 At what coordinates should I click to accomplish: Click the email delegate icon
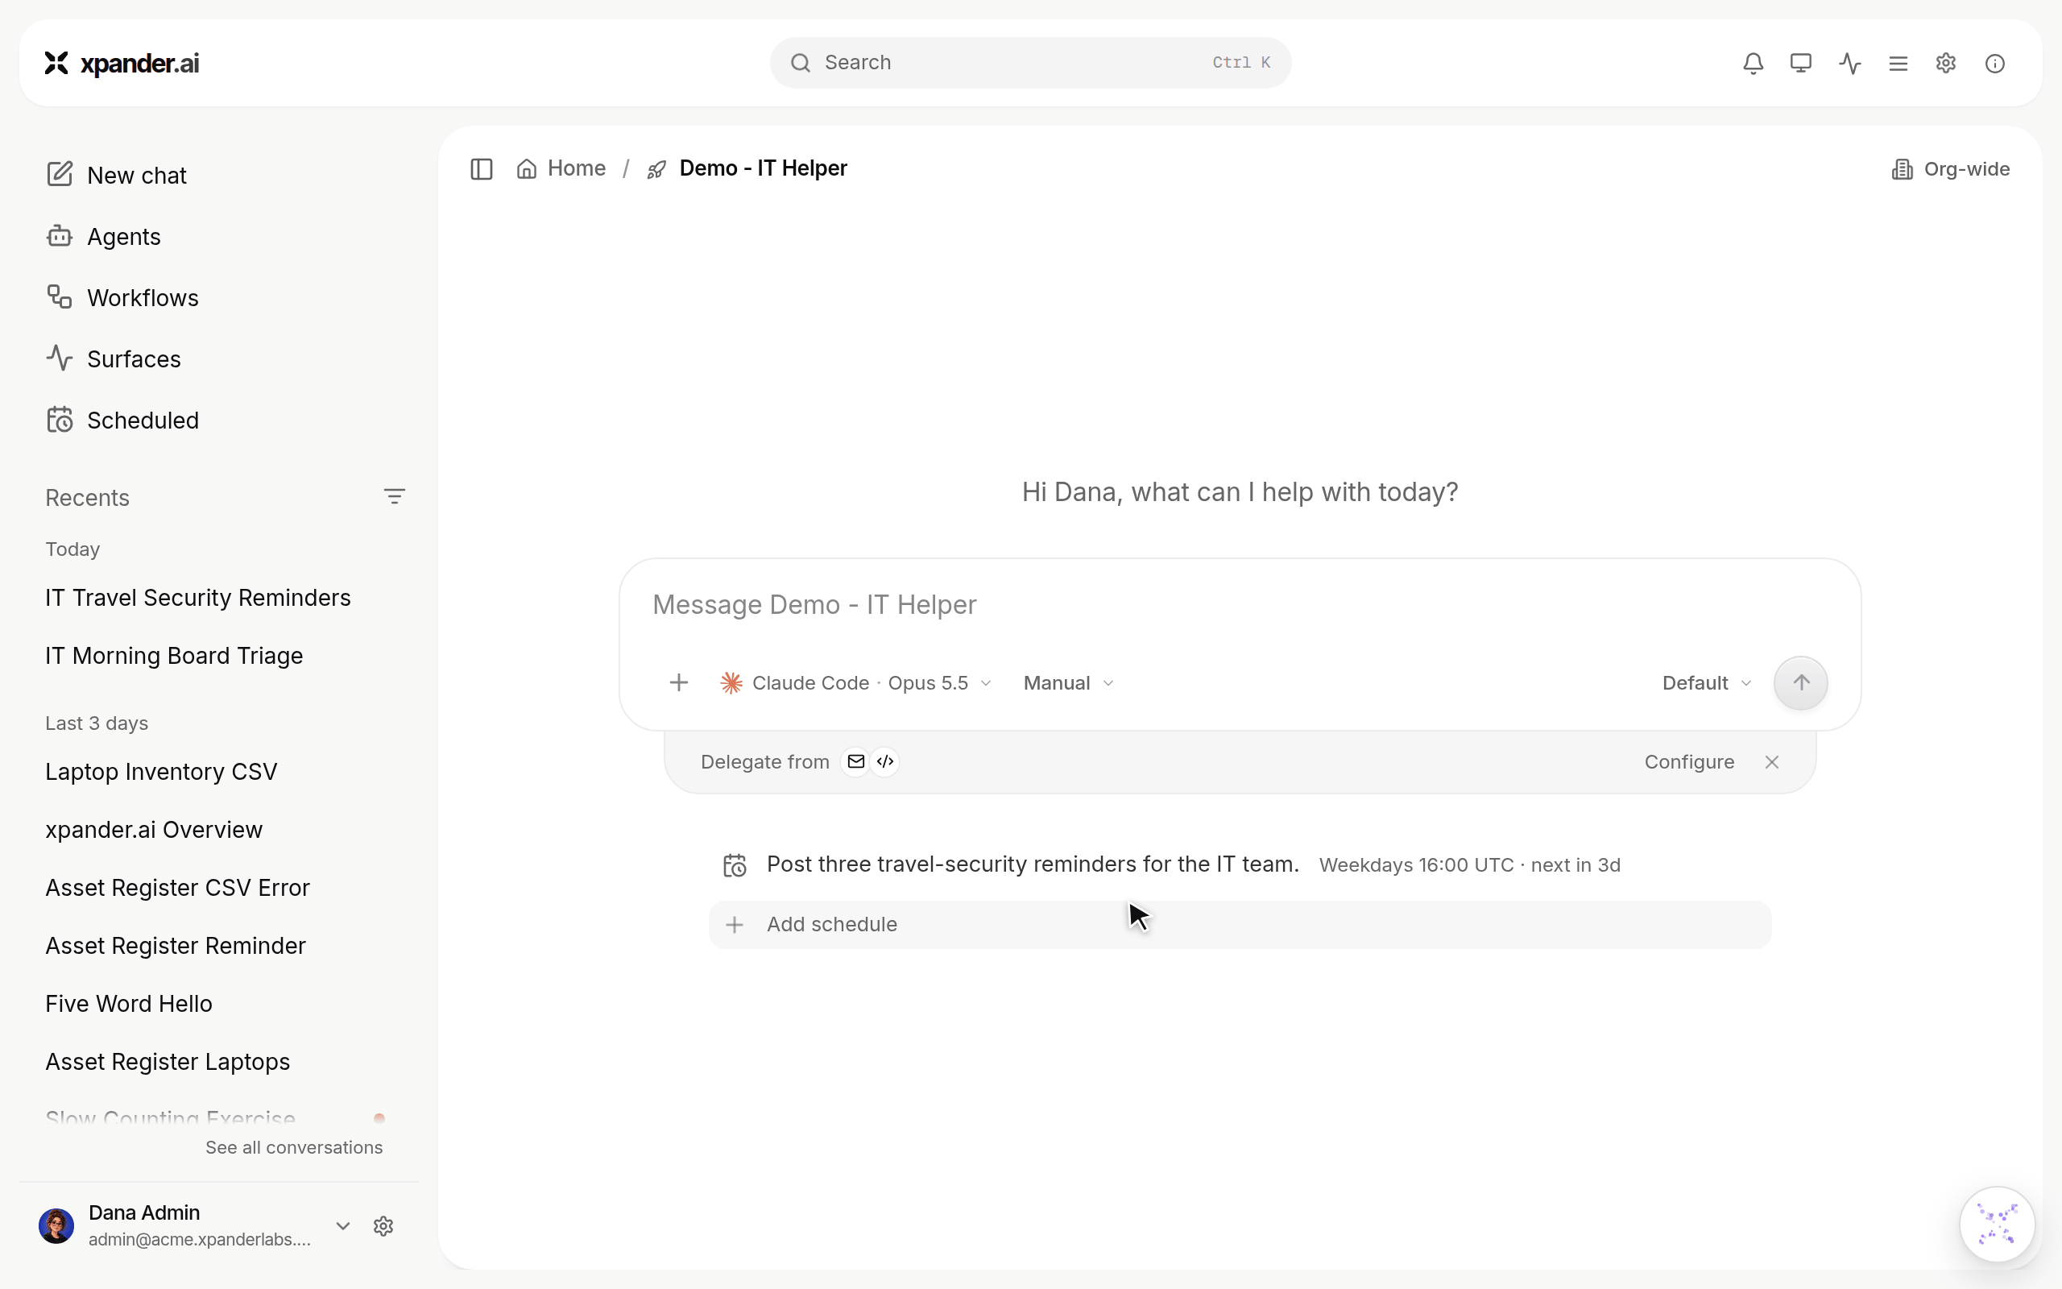(x=855, y=761)
